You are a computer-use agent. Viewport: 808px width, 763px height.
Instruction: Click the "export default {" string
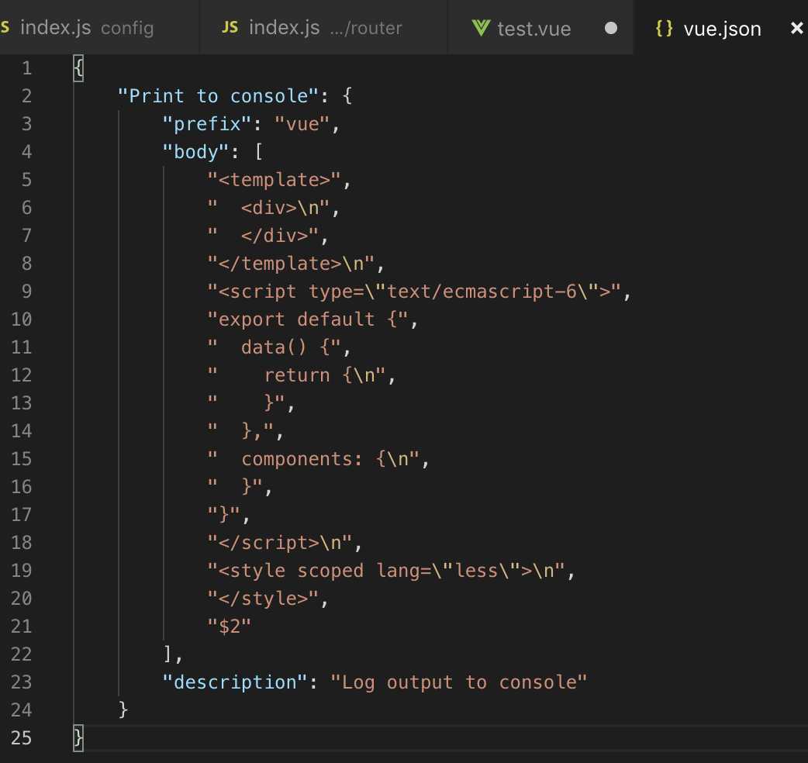coord(308,319)
